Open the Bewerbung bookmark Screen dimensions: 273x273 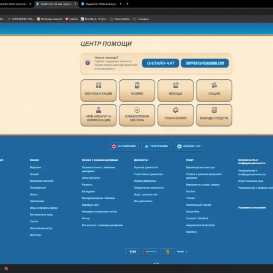[94, 19]
